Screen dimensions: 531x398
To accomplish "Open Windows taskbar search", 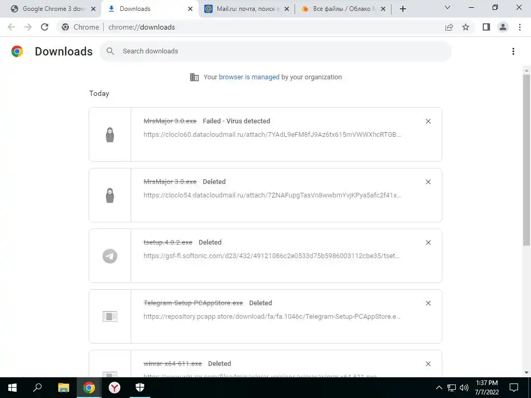I will 37,388.
